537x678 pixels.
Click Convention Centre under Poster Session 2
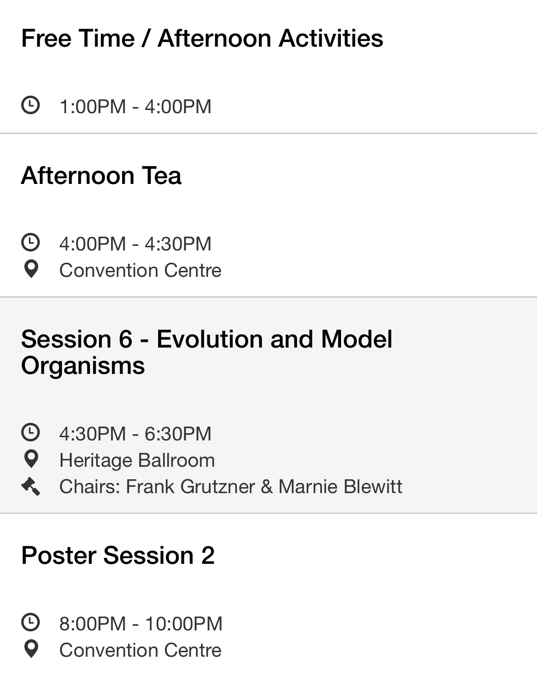coord(140,650)
